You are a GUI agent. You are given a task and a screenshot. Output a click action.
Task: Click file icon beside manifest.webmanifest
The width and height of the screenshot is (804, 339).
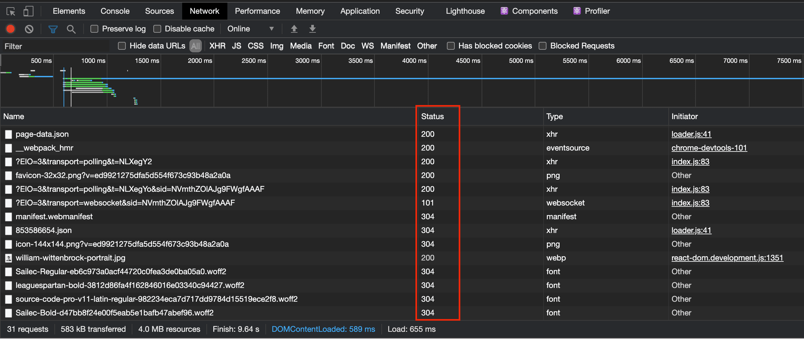(x=9, y=217)
